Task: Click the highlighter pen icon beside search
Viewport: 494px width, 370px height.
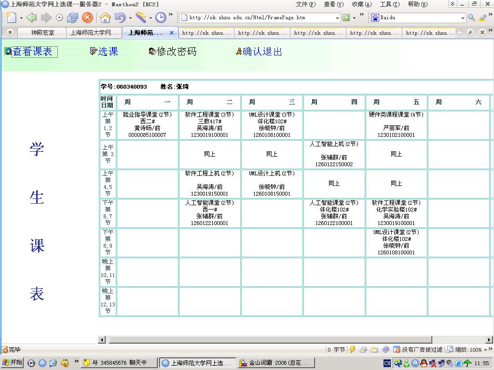Action: click(x=482, y=18)
